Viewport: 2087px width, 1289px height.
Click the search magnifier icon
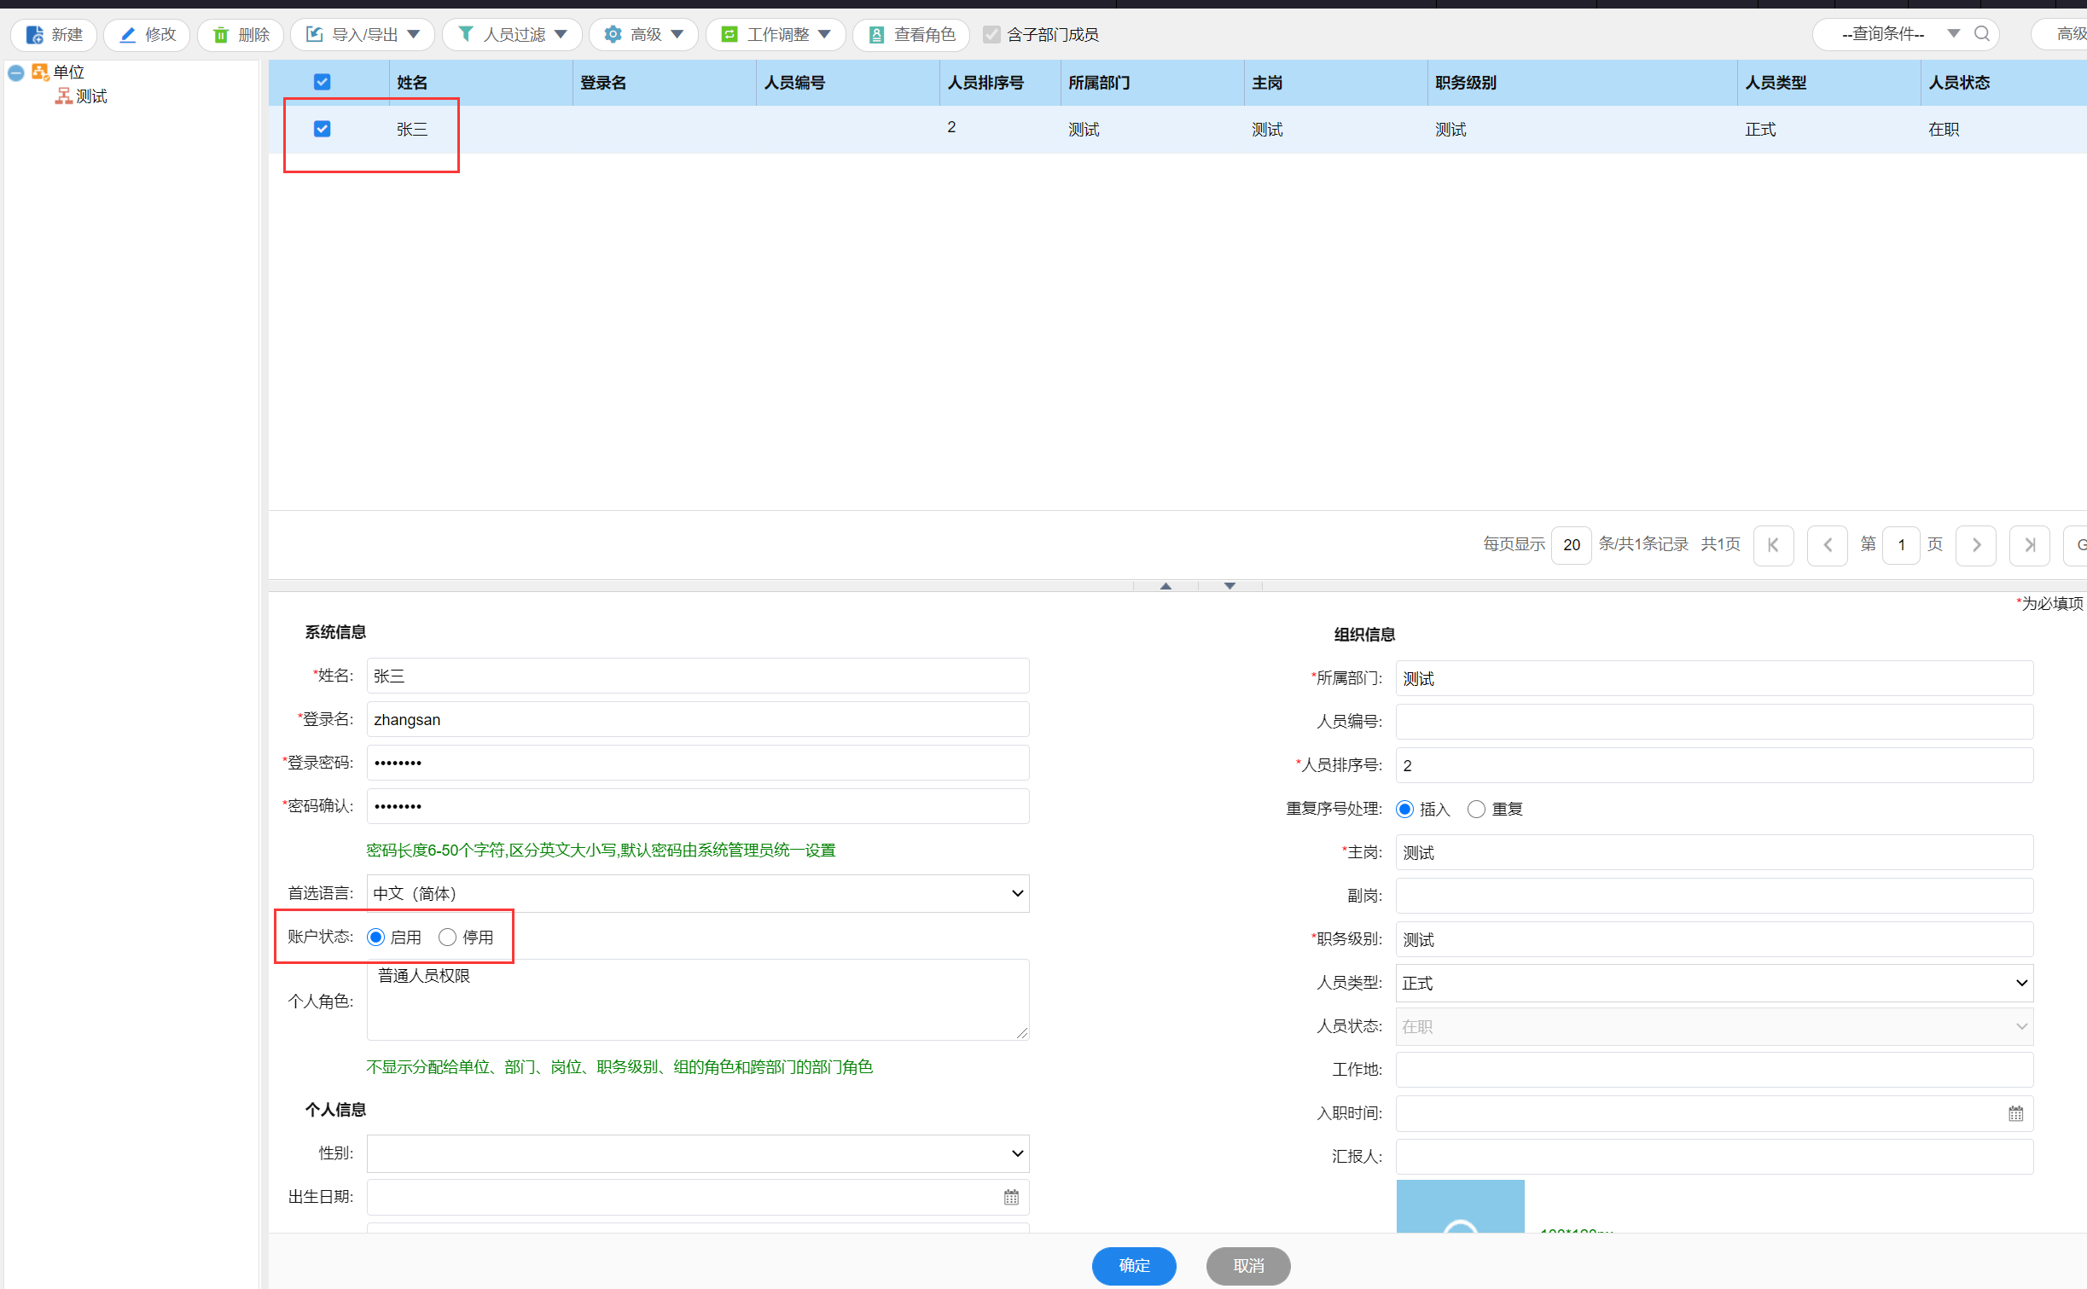pos(1982,33)
